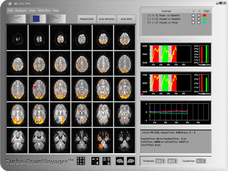Open the multi-slice grid view icon
The image size is (228, 171).
[81, 161]
